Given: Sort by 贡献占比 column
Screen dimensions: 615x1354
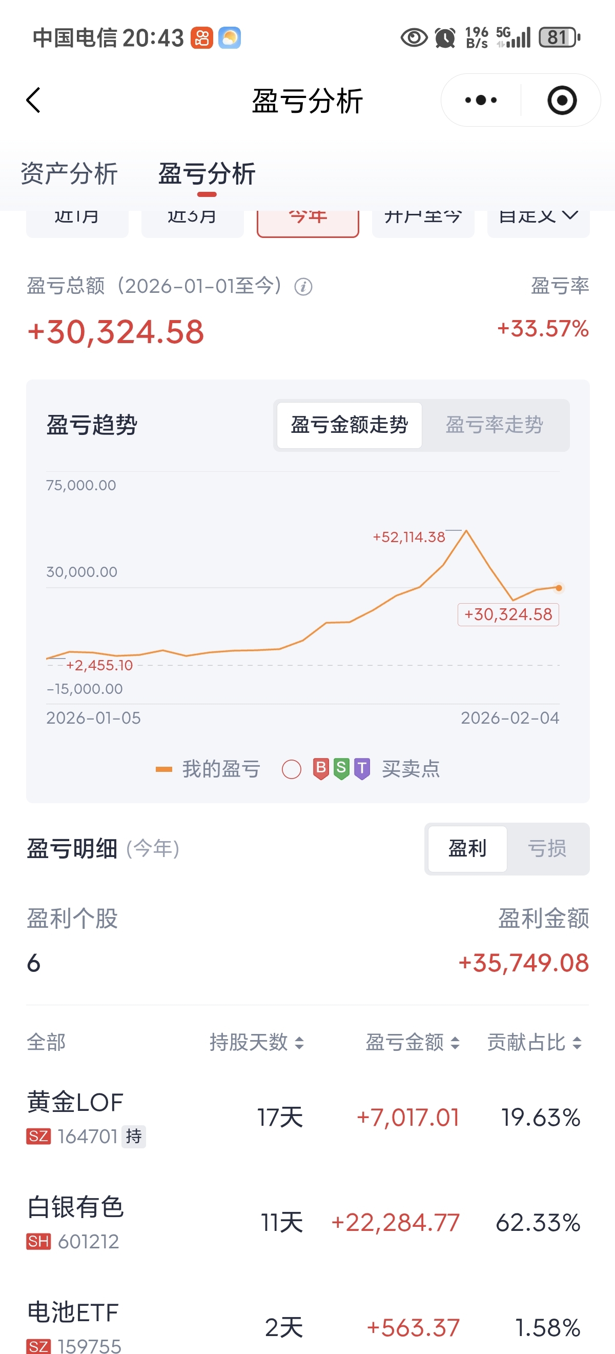Looking at the screenshot, I should 534,1042.
